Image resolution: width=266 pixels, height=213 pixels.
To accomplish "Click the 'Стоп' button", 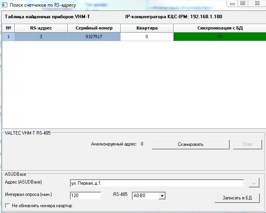I will (247, 144).
